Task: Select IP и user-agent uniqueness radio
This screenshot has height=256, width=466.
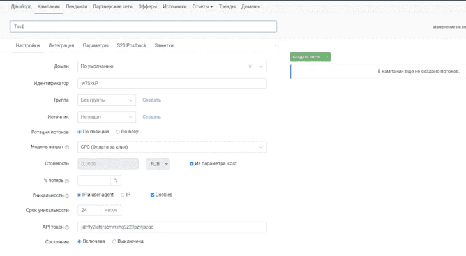Action: (79, 195)
